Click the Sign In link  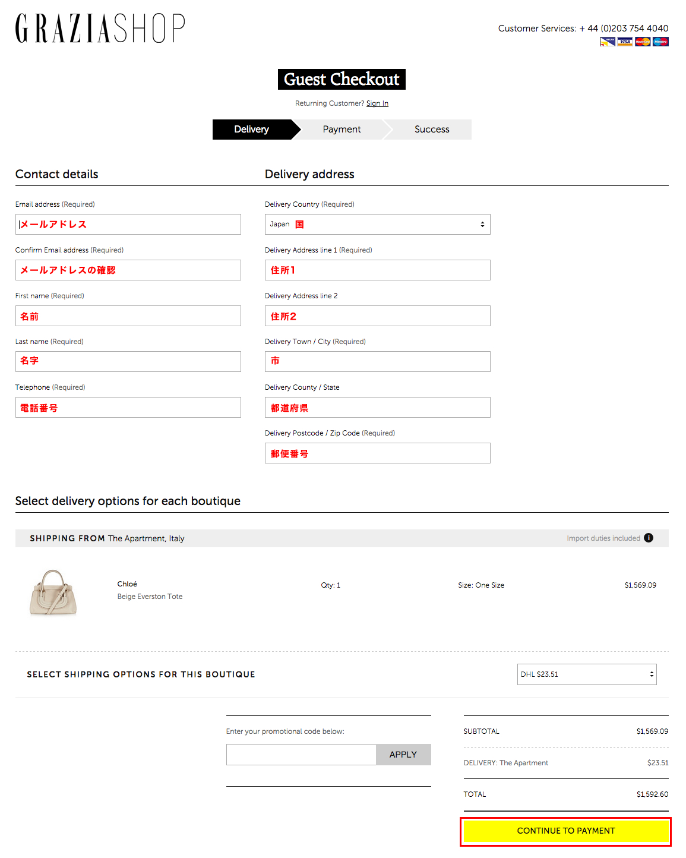(x=377, y=103)
